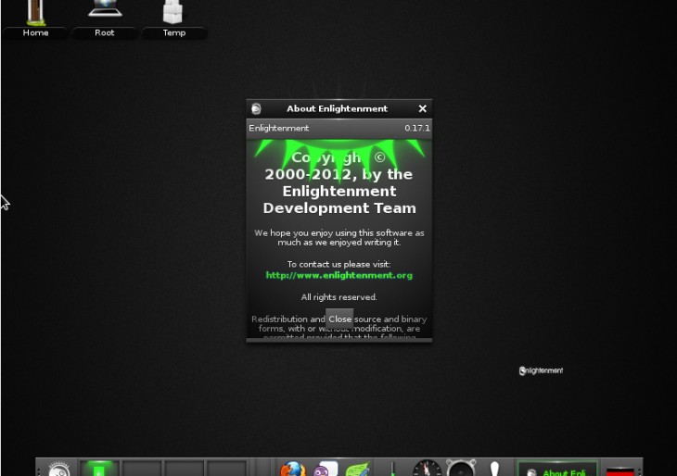Open the speaker mixer gadget
Image resolution: width=677 pixels, height=476 pixels.
tap(461, 470)
